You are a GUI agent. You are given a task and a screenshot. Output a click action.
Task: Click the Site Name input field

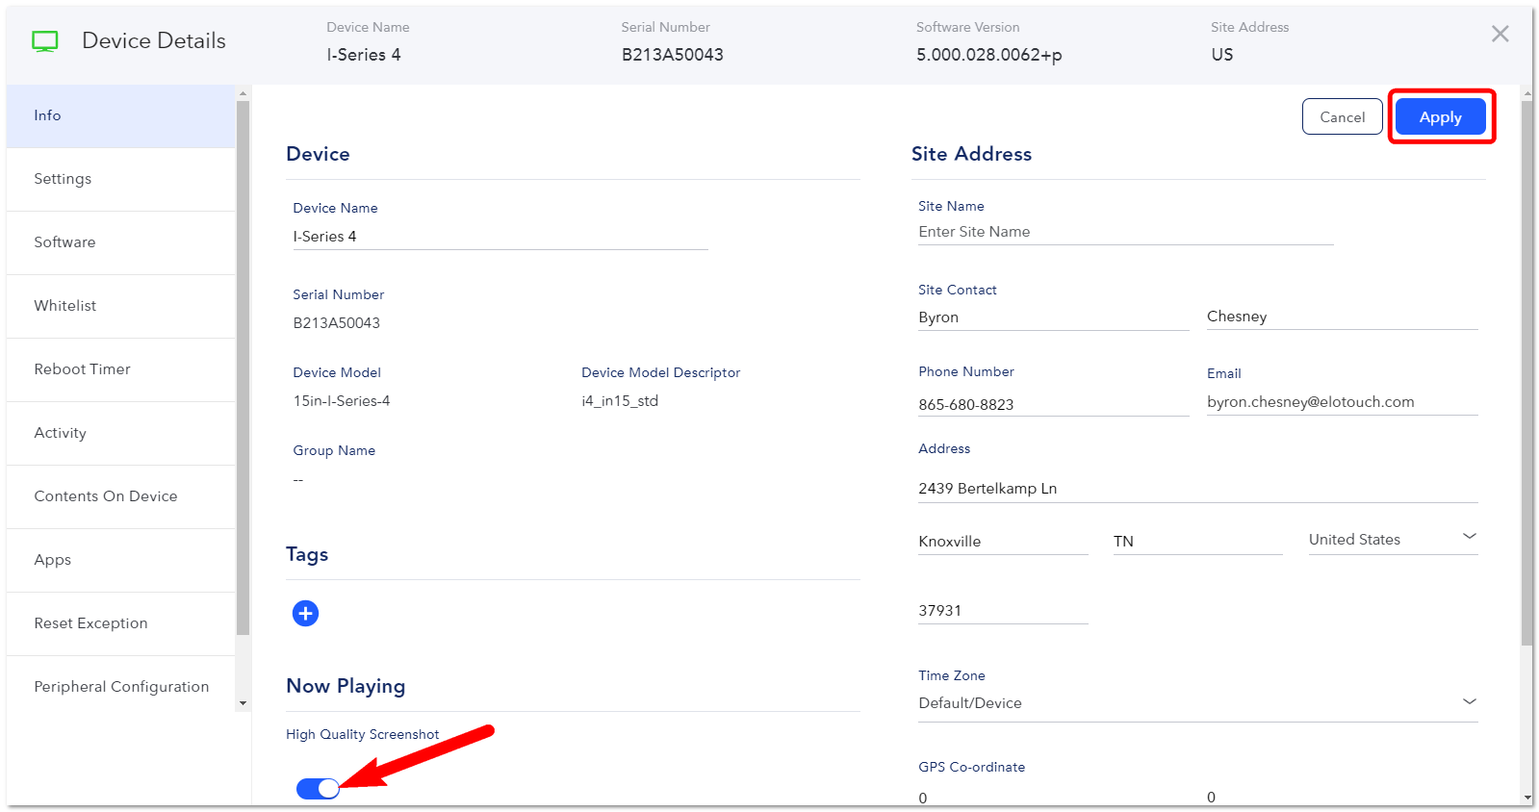[x=1125, y=232]
